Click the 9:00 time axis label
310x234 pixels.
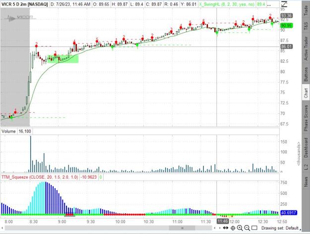62,222
